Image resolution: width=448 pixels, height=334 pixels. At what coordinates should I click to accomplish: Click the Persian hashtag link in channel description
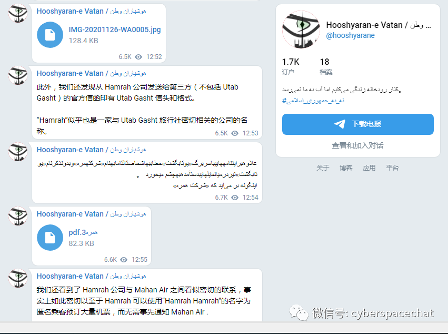click(x=313, y=101)
